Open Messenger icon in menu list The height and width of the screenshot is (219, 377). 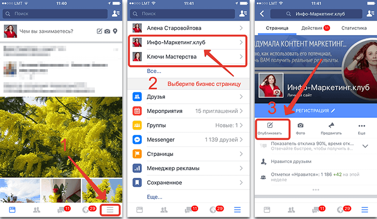tap(137, 140)
